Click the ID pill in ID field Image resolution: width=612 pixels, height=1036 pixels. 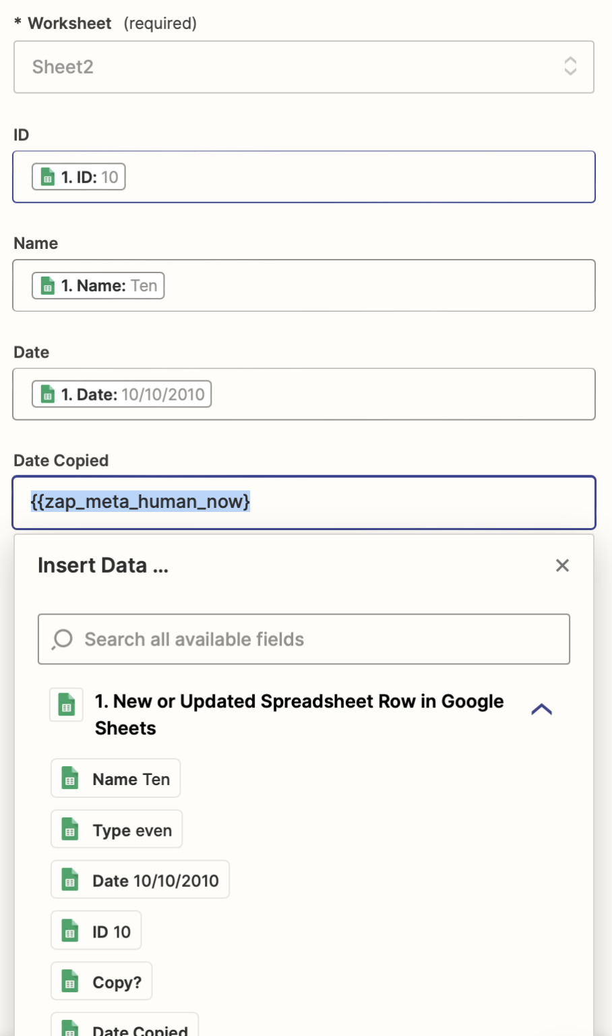tap(79, 177)
